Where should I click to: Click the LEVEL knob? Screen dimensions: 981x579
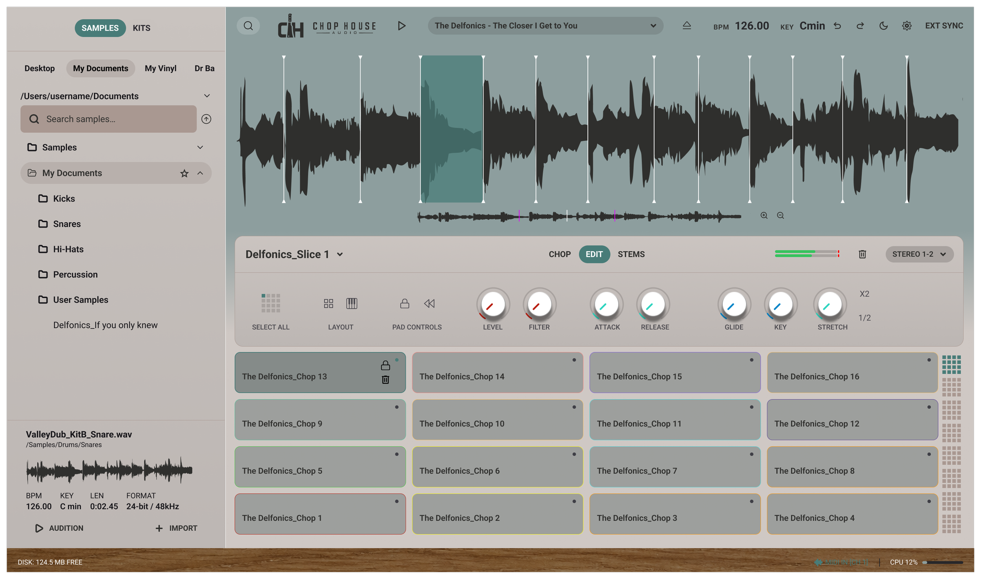click(x=493, y=305)
